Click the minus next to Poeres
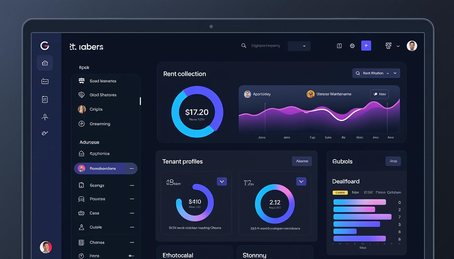The height and width of the screenshot is (259, 454). (132, 199)
